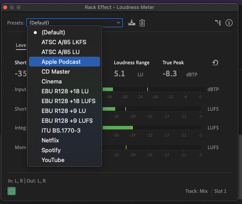The width and height of the screenshot is (242, 204).
Task: Click the dBTP input level meter bar
Action: coord(154,89)
